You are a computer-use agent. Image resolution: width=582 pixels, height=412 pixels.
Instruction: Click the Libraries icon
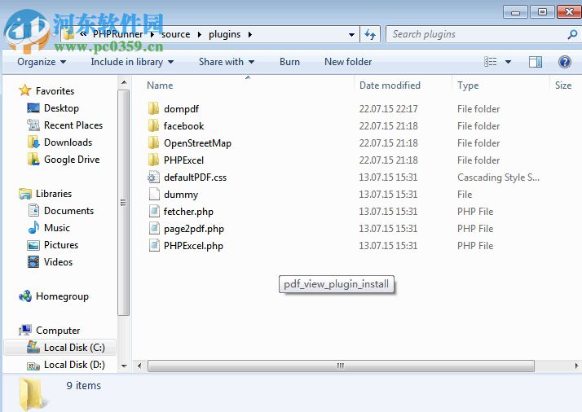(x=25, y=194)
